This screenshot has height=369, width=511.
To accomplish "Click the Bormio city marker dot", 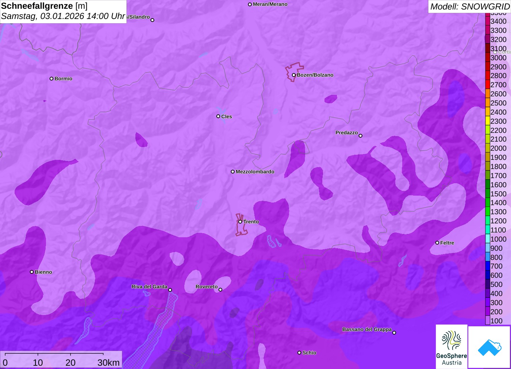I will click(51, 78).
